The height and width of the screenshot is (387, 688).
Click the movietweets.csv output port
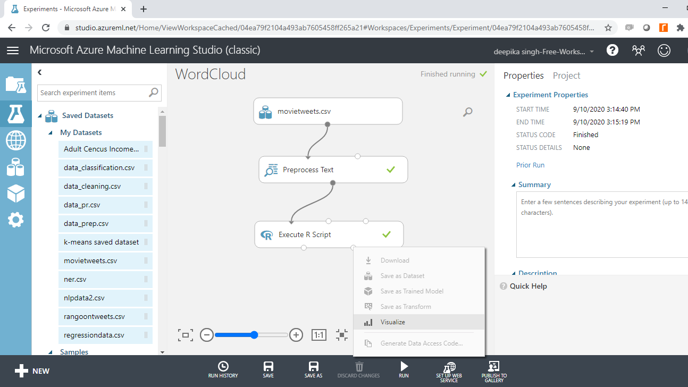tap(328, 124)
